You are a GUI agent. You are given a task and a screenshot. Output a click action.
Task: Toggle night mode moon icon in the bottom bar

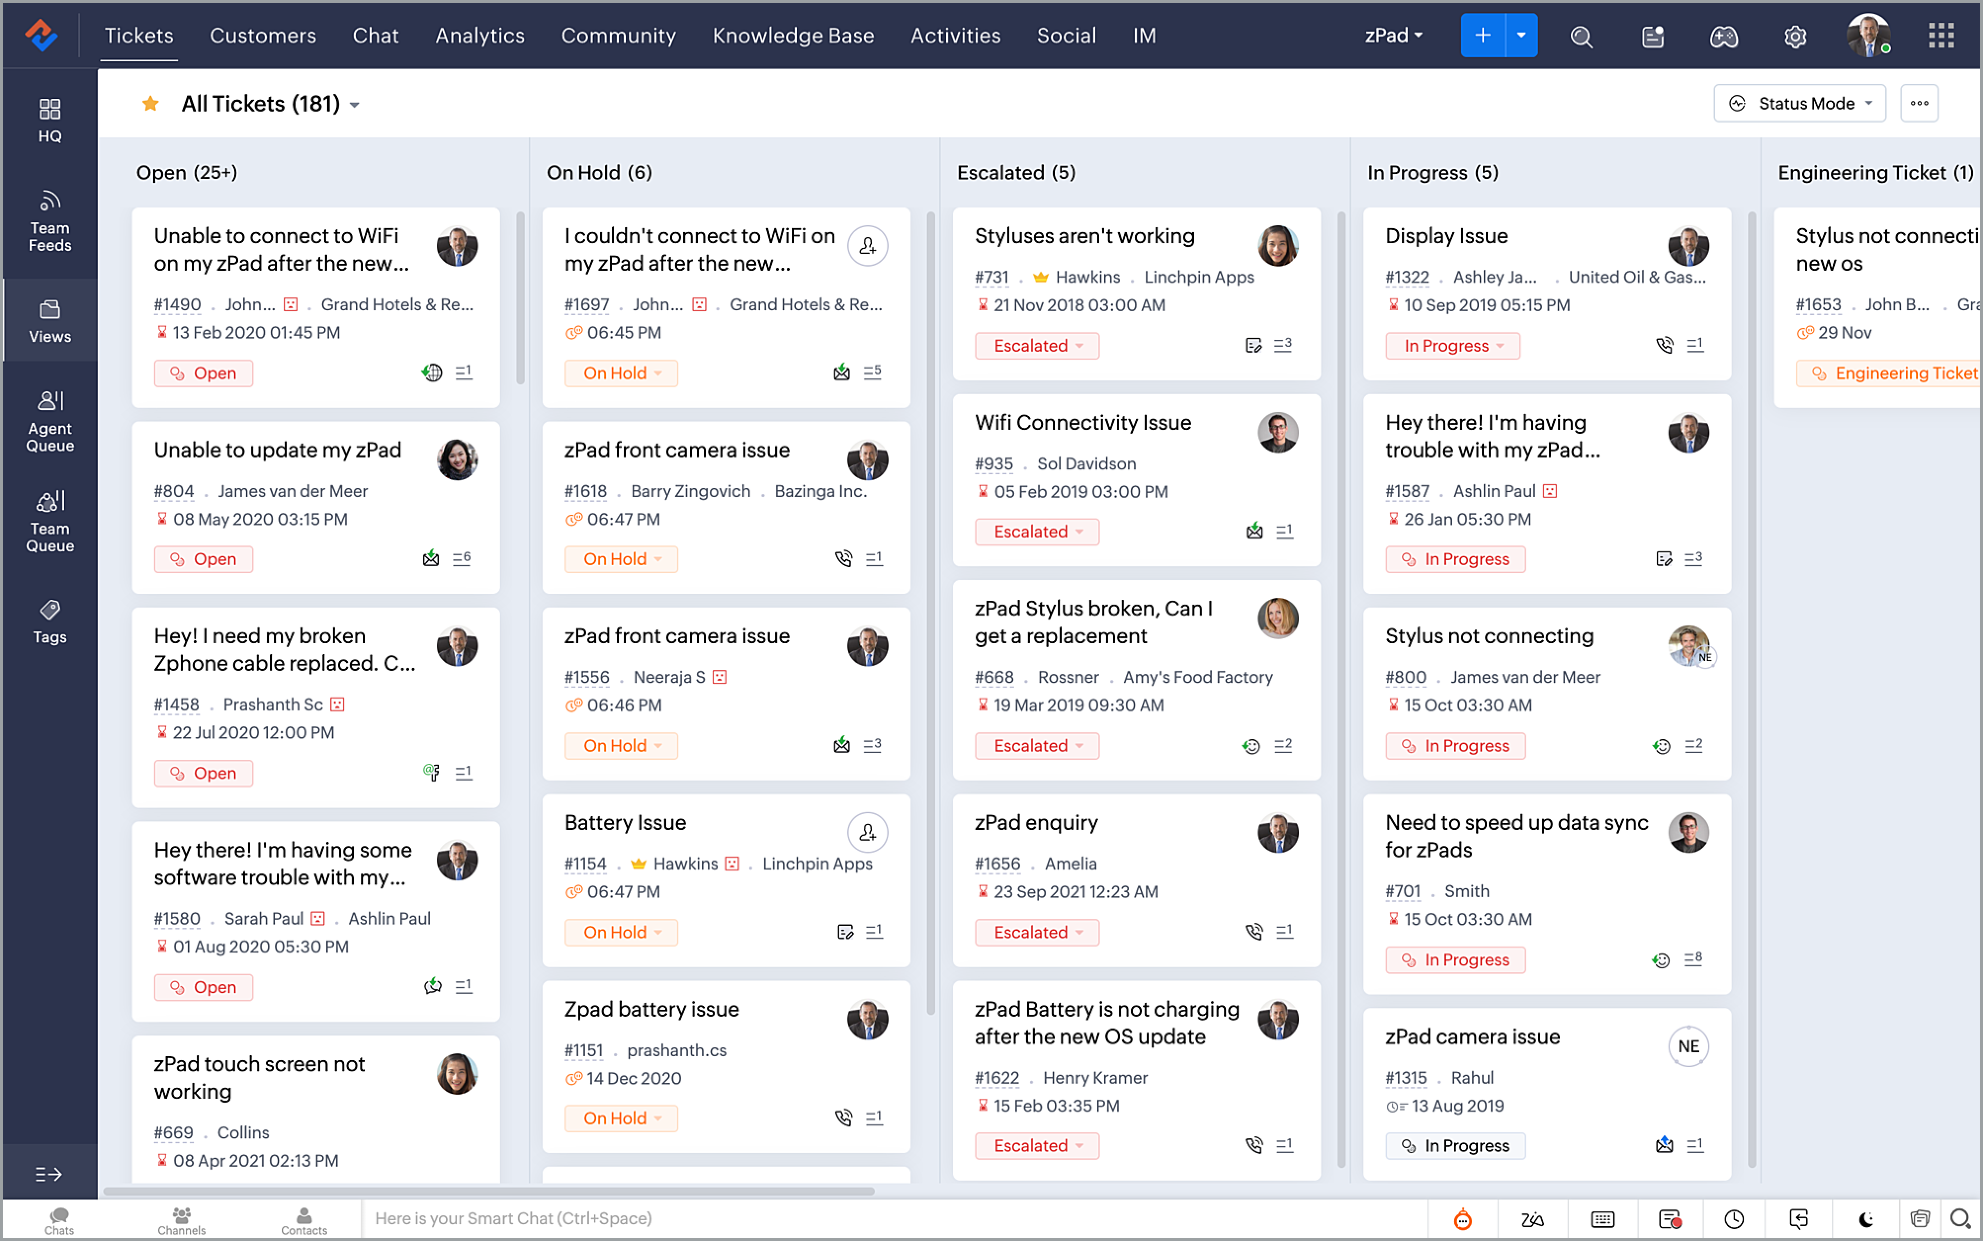pos(1866,1219)
